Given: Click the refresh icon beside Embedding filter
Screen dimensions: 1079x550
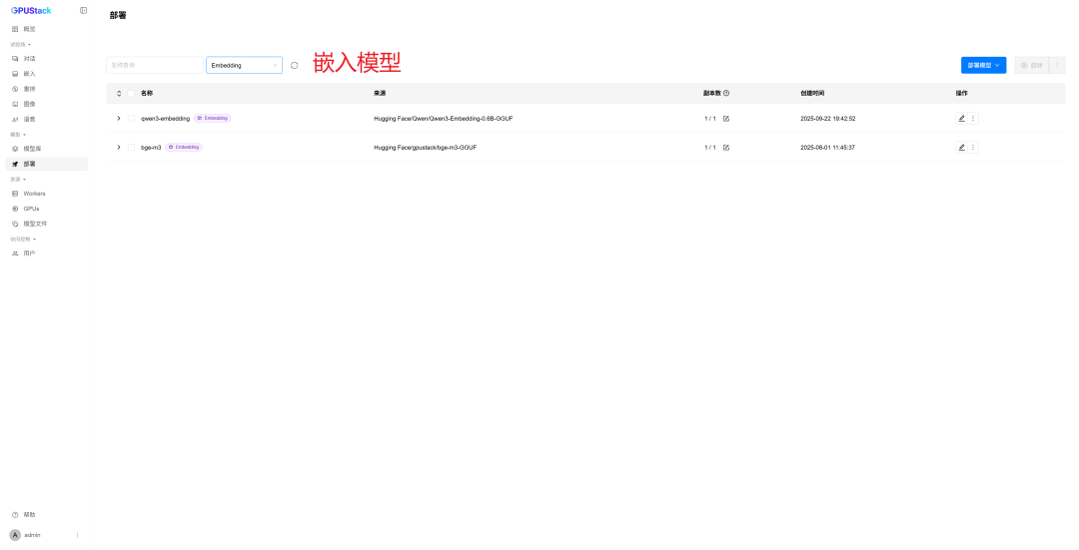Looking at the screenshot, I should (294, 65).
